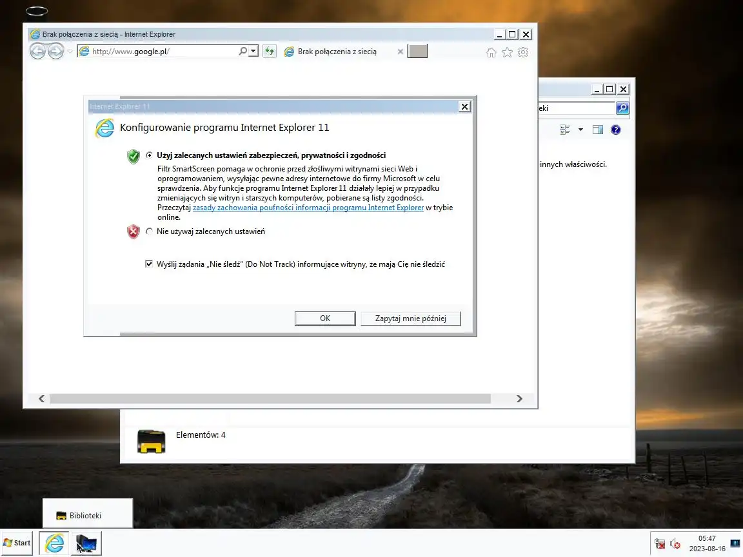Open Help icon in Libraries window
Viewport: 743px width, 557px height.
pyautogui.click(x=615, y=130)
